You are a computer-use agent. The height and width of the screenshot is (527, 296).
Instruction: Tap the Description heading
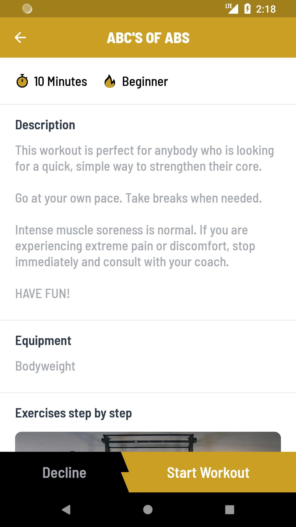pos(45,125)
